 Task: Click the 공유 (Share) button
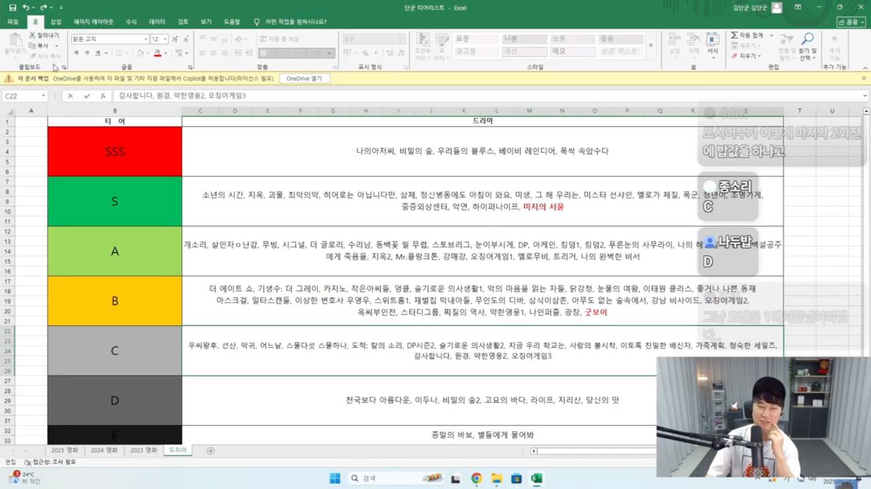pyautogui.click(x=851, y=22)
